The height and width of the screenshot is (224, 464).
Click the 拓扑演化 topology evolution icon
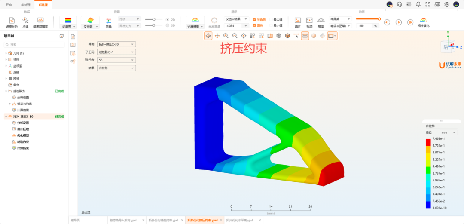(423, 21)
